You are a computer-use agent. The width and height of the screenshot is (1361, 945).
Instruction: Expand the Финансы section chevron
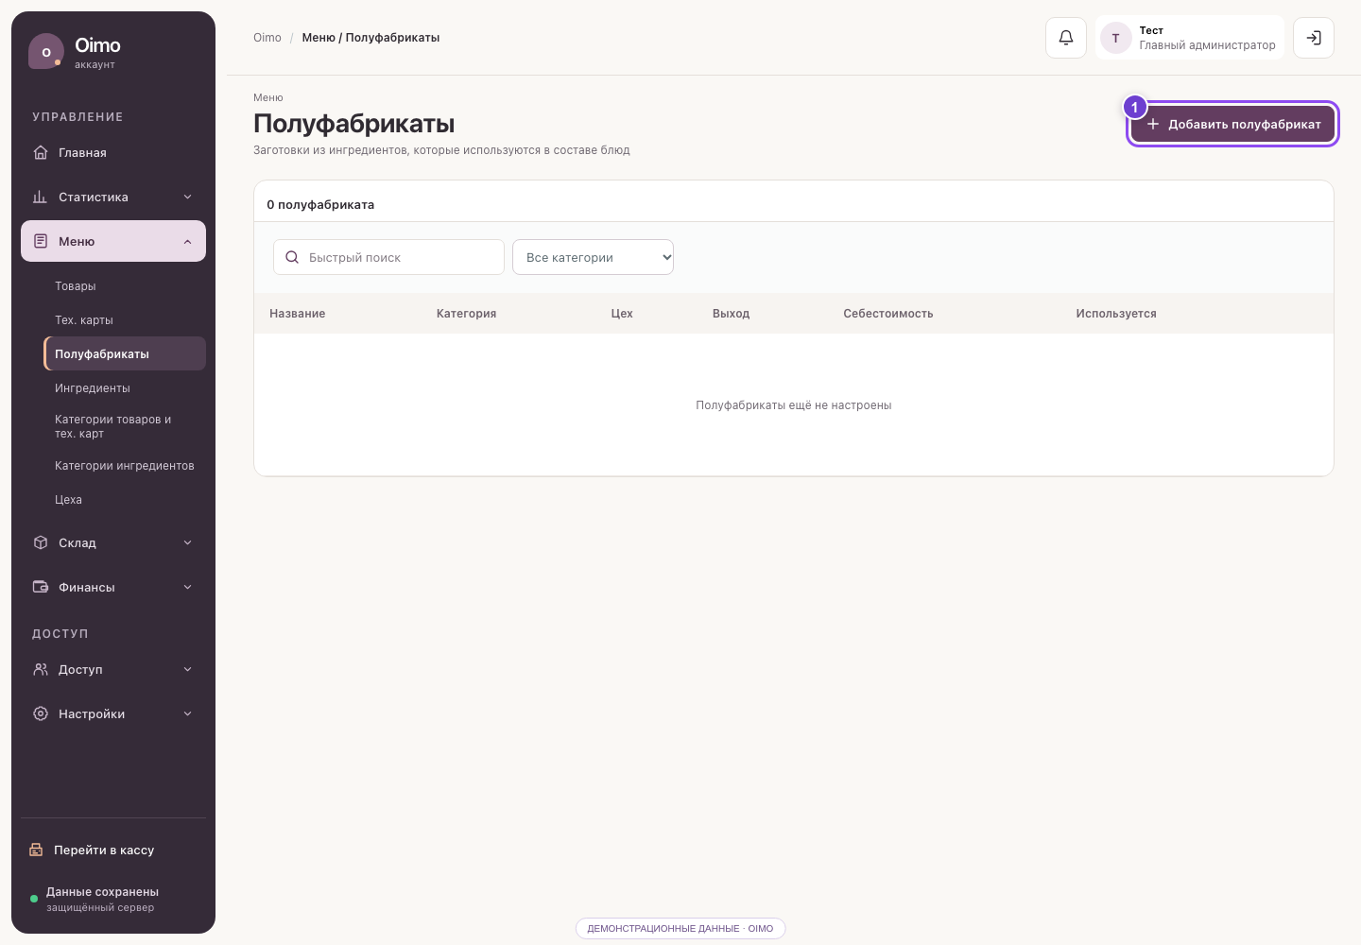point(187,587)
